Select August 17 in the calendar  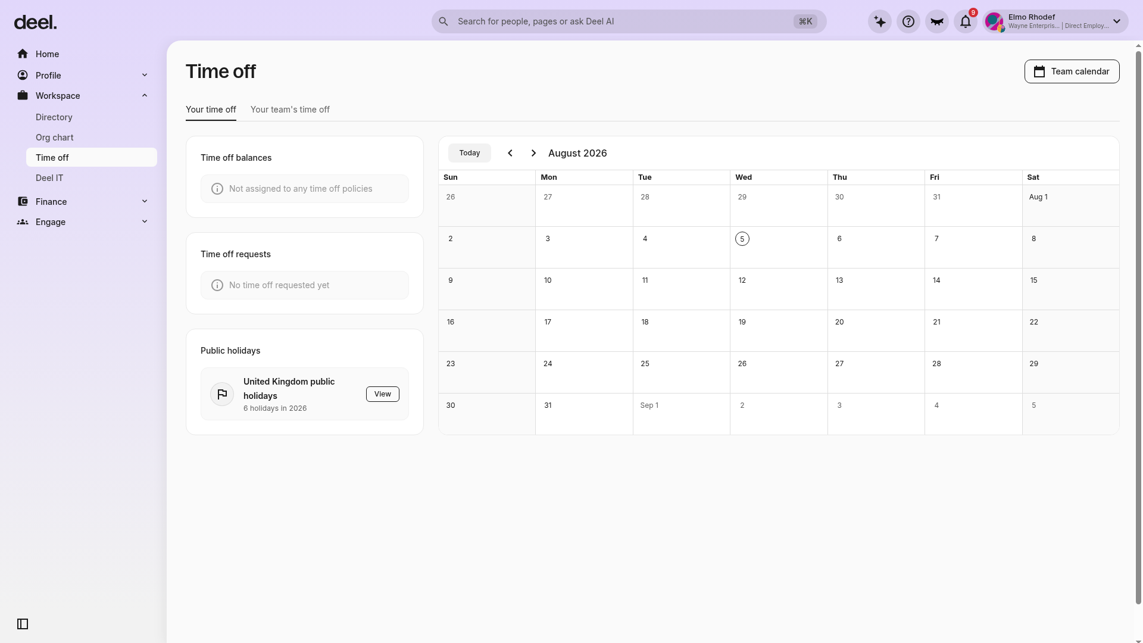[x=548, y=322]
